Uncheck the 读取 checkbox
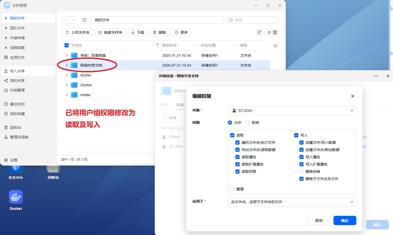 tap(232, 135)
